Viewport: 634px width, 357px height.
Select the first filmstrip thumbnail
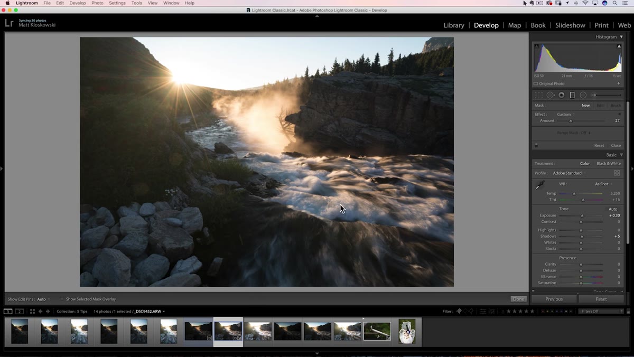pyautogui.click(x=20, y=332)
